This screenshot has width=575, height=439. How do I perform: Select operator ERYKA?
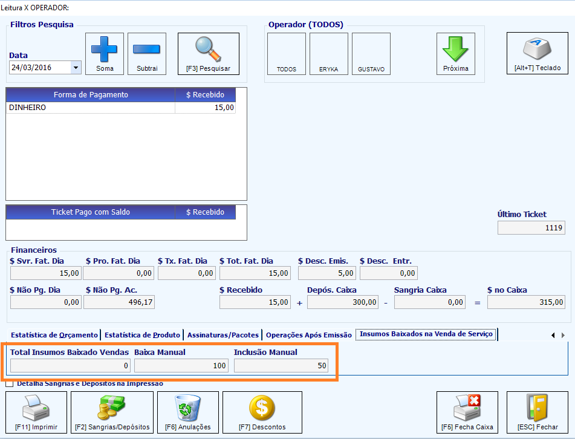(x=328, y=54)
